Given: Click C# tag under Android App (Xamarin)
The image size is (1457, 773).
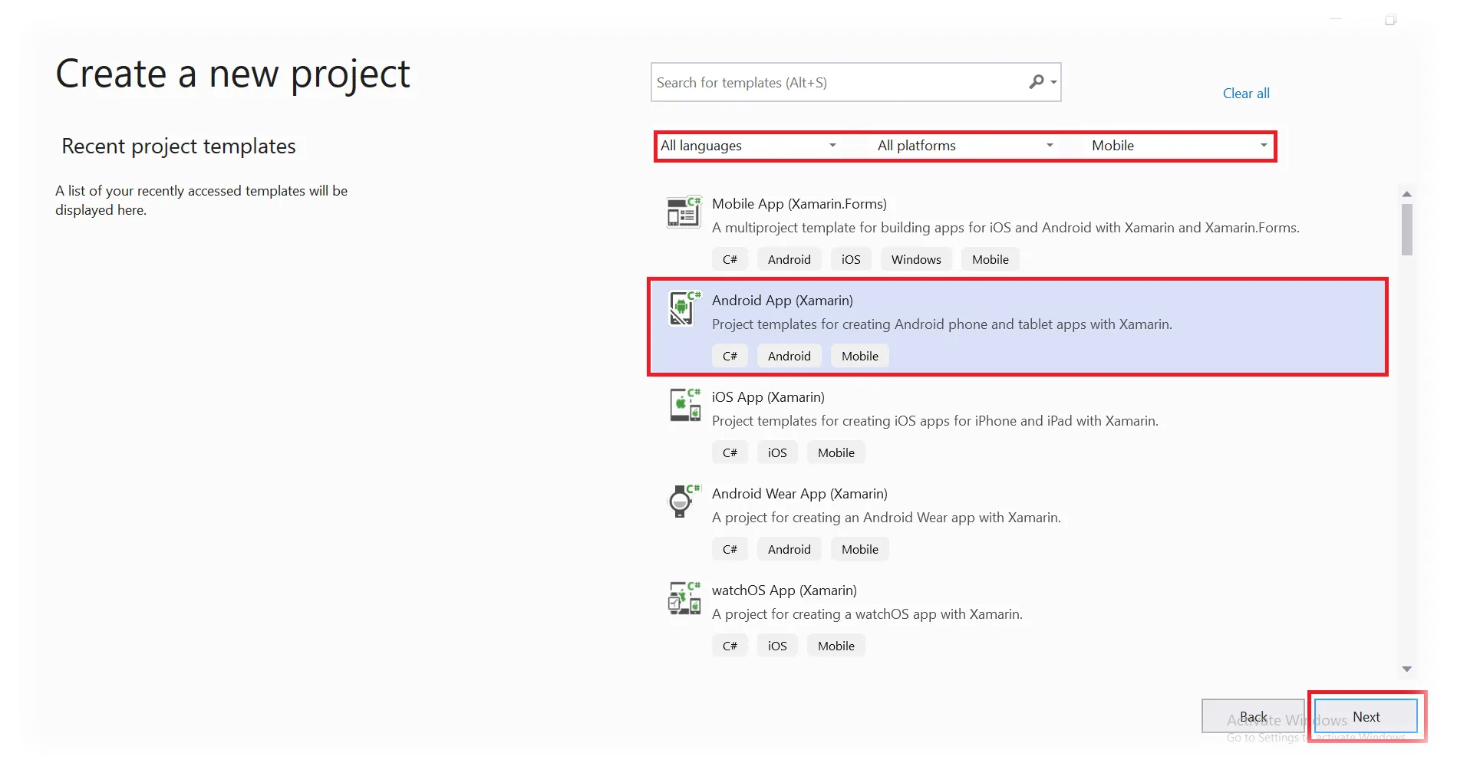Looking at the screenshot, I should (x=730, y=356).
